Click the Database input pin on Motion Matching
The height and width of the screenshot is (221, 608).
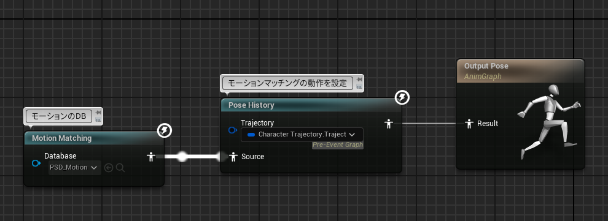tap(36, 163)
